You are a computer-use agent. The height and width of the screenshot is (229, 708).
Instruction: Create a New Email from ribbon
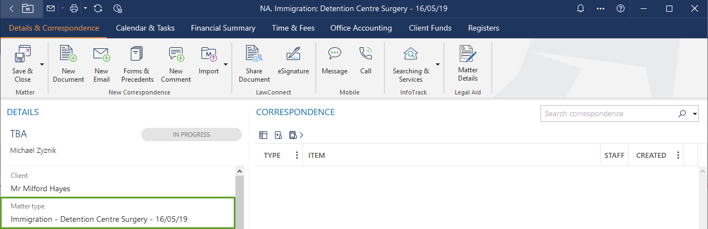click(x=101, y=54)
